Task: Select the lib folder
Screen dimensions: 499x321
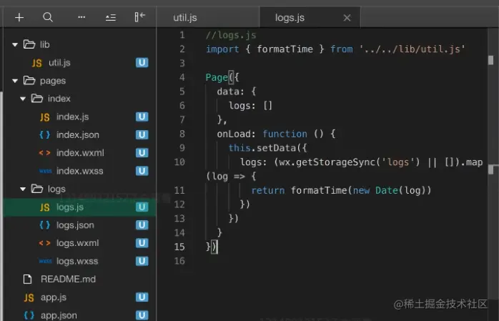Action: click(x=79, y=44)
